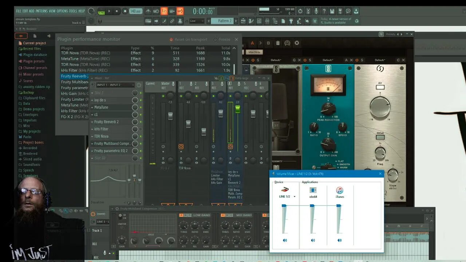466x262 pixels.
Task: Open the OPTIONS menu
Action: (62, 11)
